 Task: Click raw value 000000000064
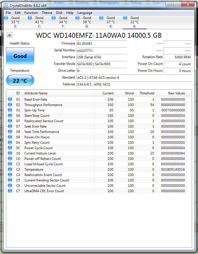pos(173,153)
